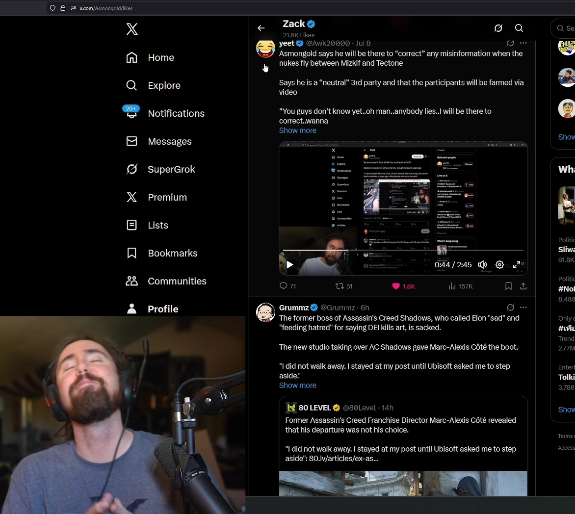Expand yeet's post with Show more
The width and height of the screenshot is (575, 514).
pyautogui.click(x=297, y=130)
